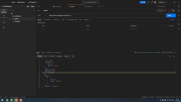Open the tab list chevron near environment
Viewport: 181px width, 102px height.
(x=154, y=7)
